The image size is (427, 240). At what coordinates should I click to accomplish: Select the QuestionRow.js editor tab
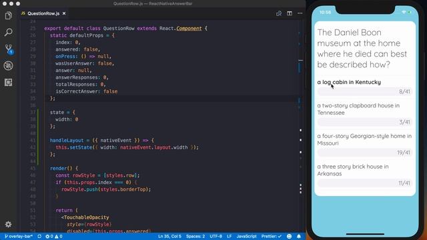pyautogui.click(x=43, y=13)
